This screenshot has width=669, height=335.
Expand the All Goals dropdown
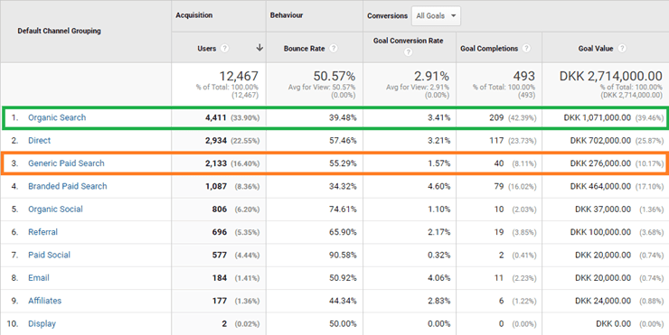click(436, 15)
